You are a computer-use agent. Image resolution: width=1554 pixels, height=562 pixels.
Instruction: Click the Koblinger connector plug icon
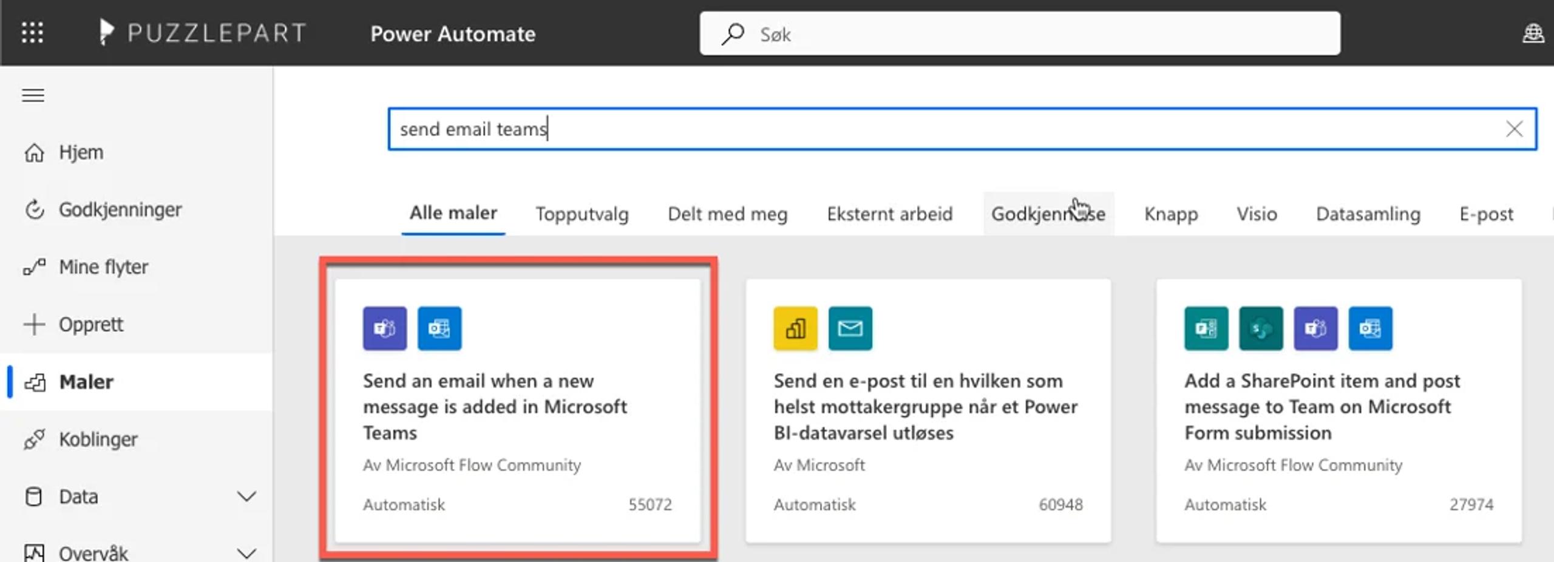pos(34,439)
